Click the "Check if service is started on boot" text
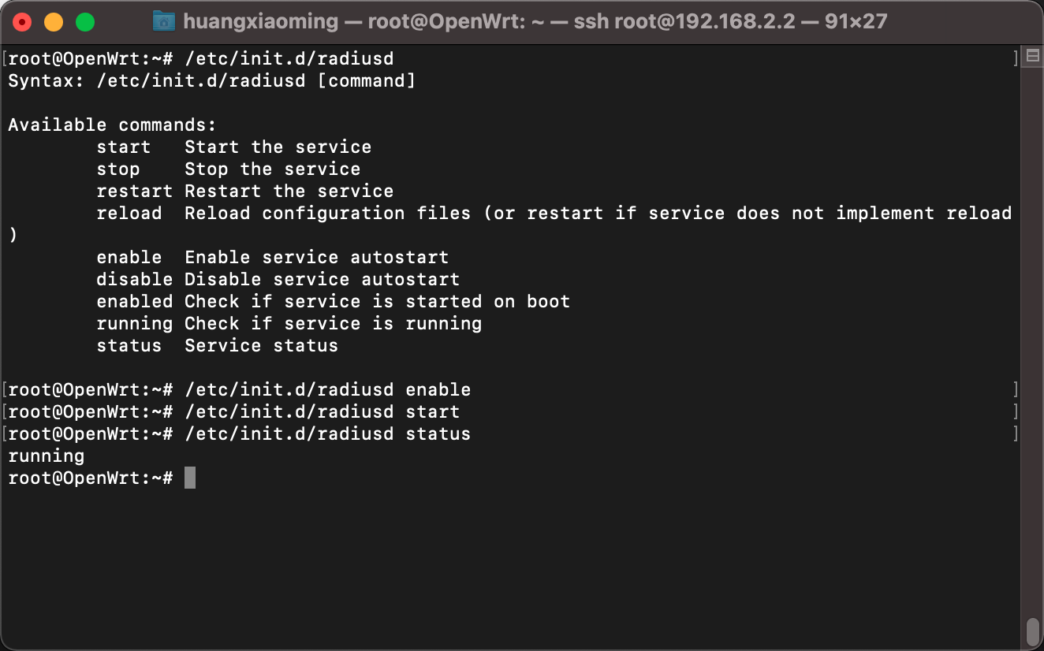This screenshot has width=1044, height=651. pyautogui.click(x=377, y=301)
